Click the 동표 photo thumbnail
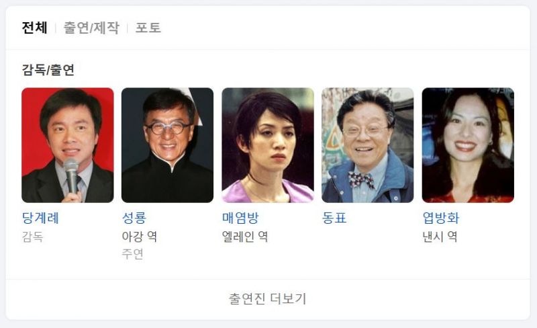The height and width of the screenshot is (328, 537). click(x=368, y=145)
